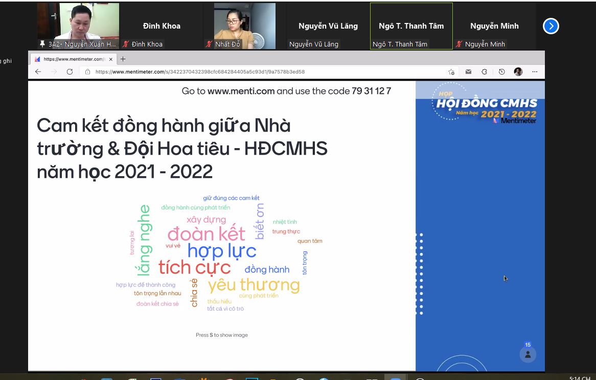Screen dimensions: 596x380
Task: Open the browser three-dots settings menu
Action: click(535, 72)
